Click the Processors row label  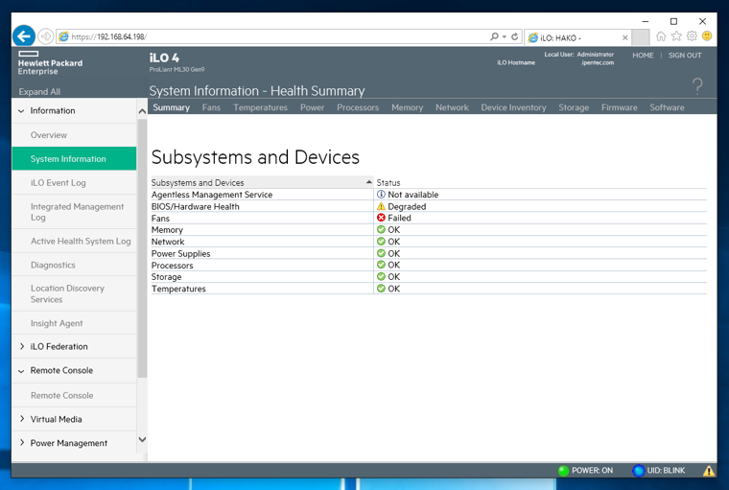pos(172,265)
